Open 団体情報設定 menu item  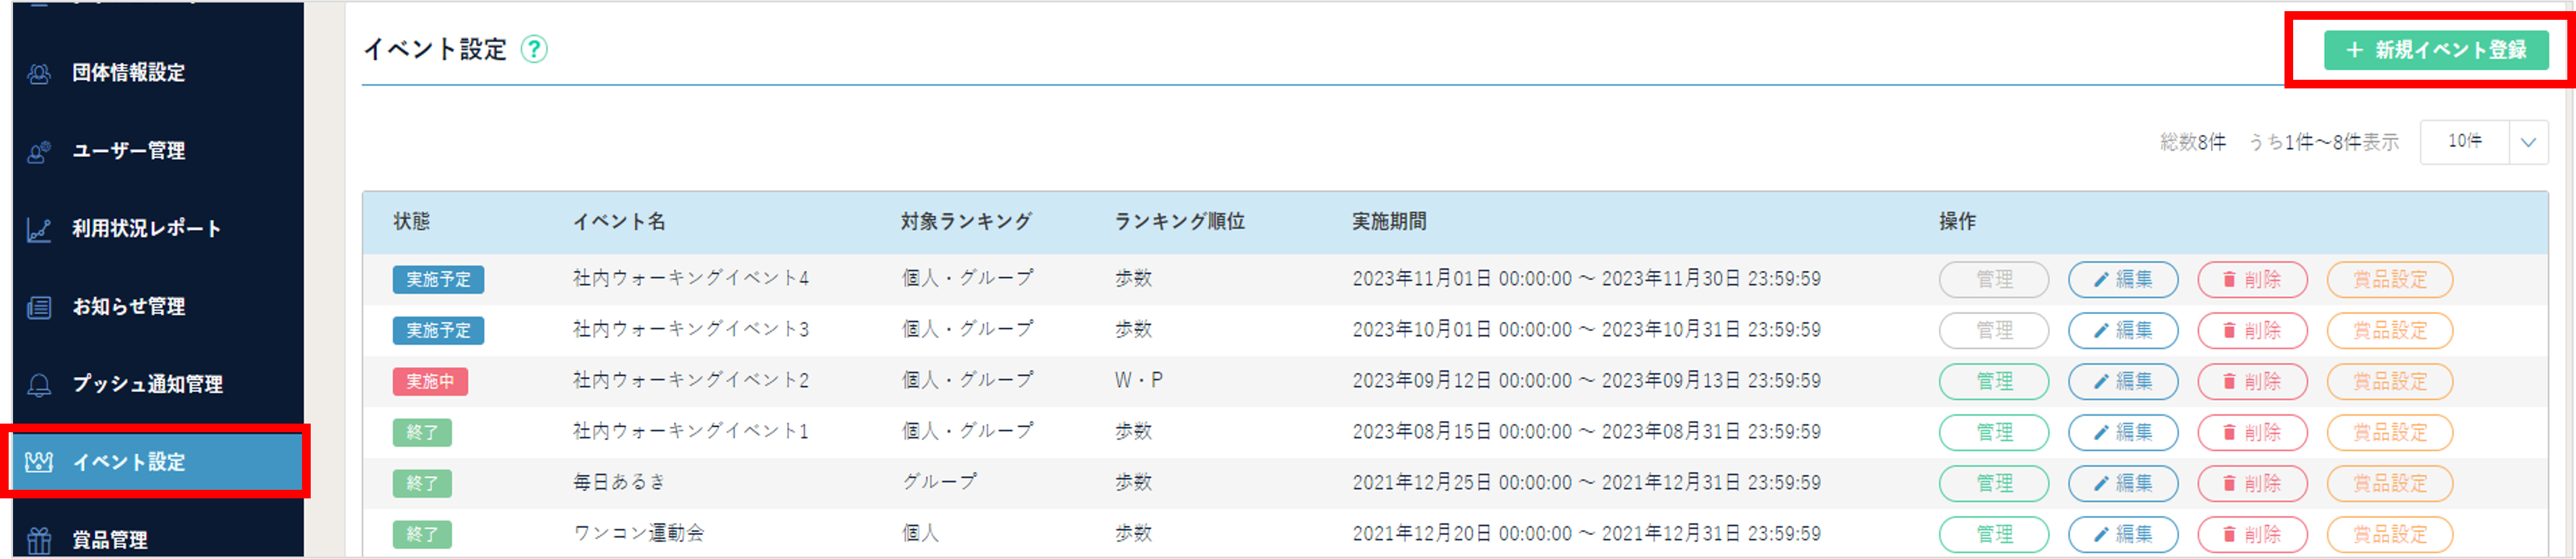pyautogui.click(x=128, y=73)
